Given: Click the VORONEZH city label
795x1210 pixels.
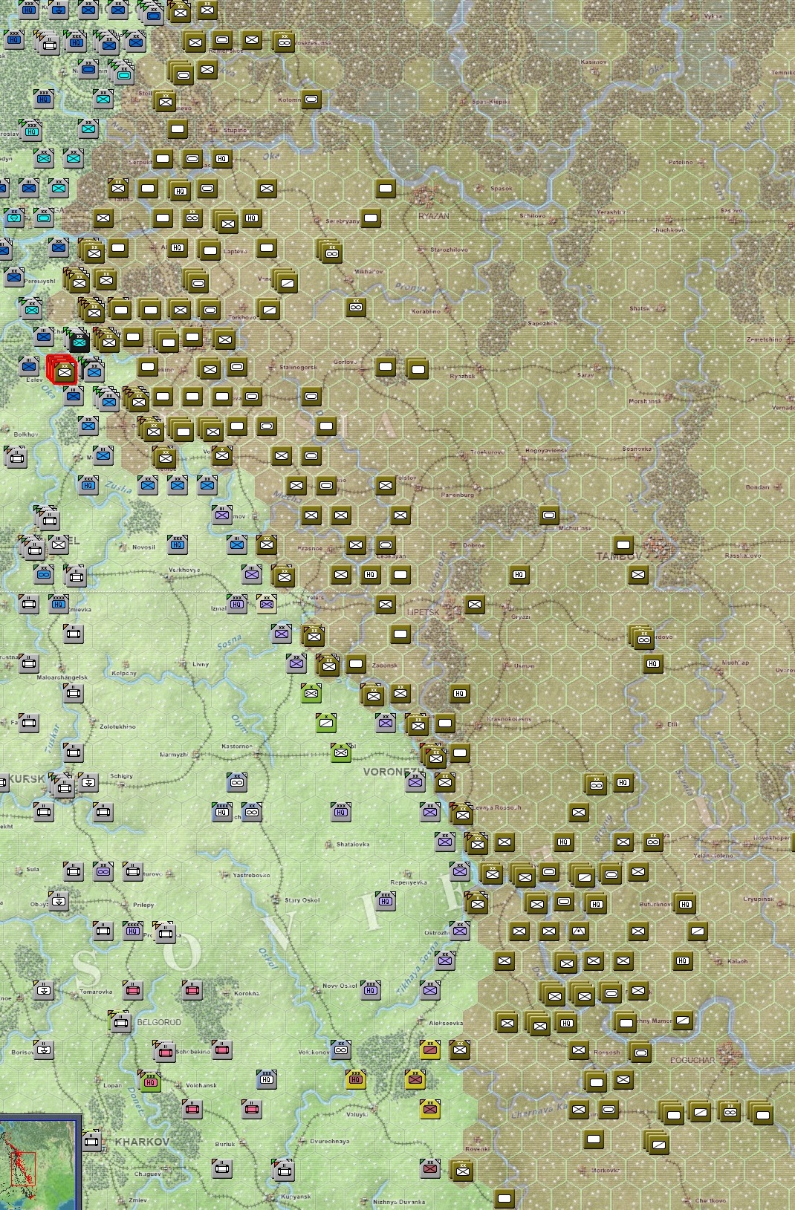Looking at the screenshot, I should coord(393,772).
